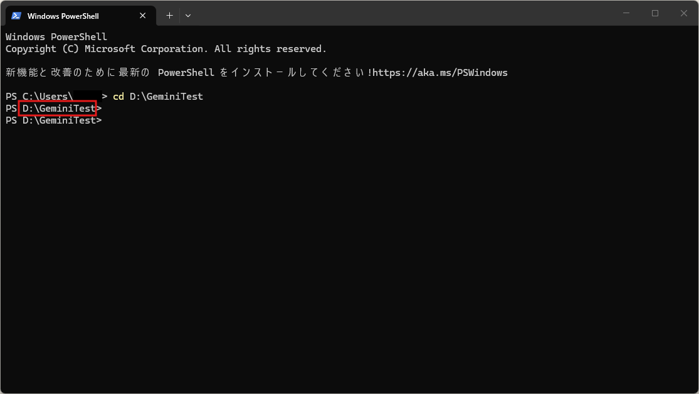Click the red-boxed D:\GeminiTest path
699x394 pixels.
tap(58, 109)
